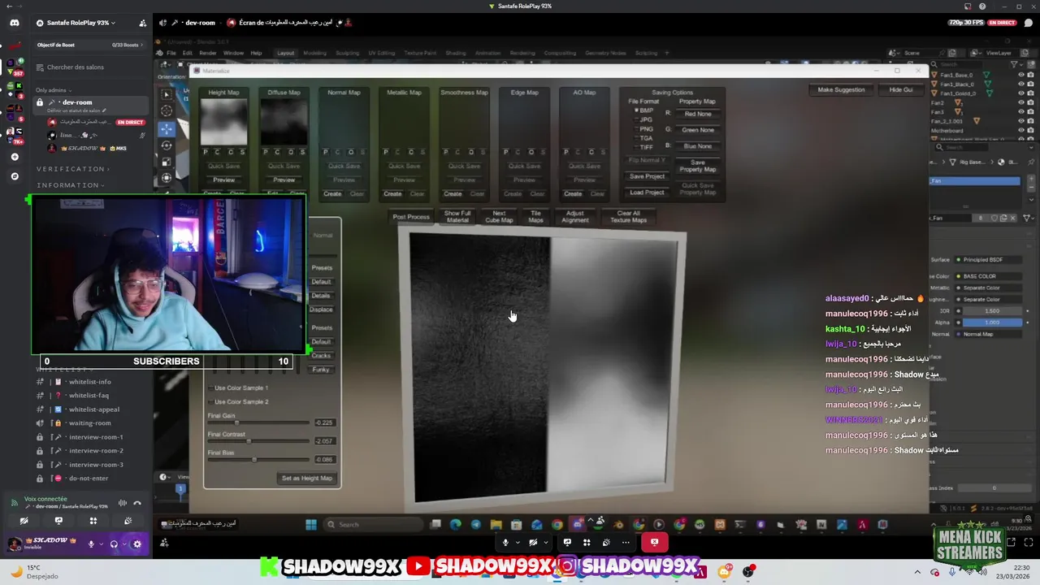1040x585 pixels.
Task: Click the Make Suggestion button
Action: coord(841,90)
